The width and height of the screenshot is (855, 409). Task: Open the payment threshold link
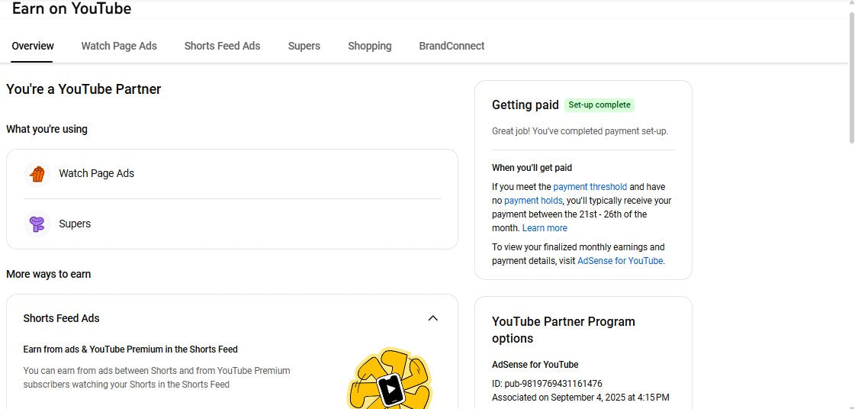[590, 187]
